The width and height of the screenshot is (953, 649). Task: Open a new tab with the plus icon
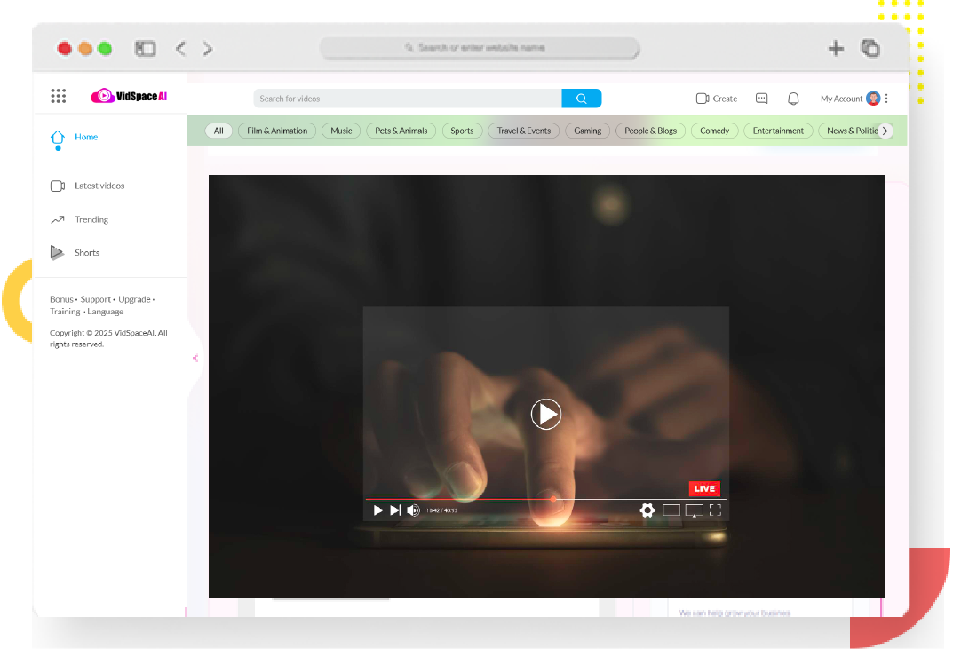coord(837,49)
